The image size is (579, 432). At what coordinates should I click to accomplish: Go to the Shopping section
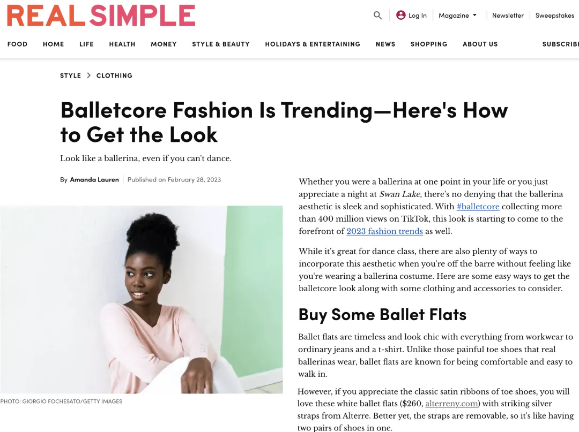coord(429,44)
